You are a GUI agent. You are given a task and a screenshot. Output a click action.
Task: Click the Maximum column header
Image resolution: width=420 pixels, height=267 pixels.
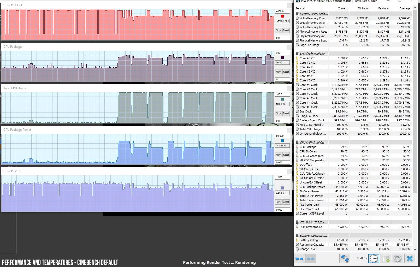click(380, 8)
